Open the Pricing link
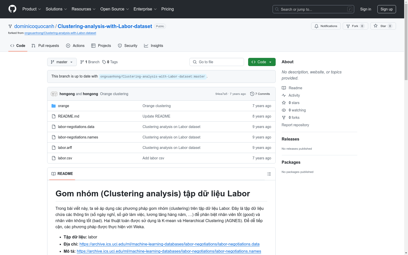Viewport: 408px width, 255px height. tap(168, 9)
